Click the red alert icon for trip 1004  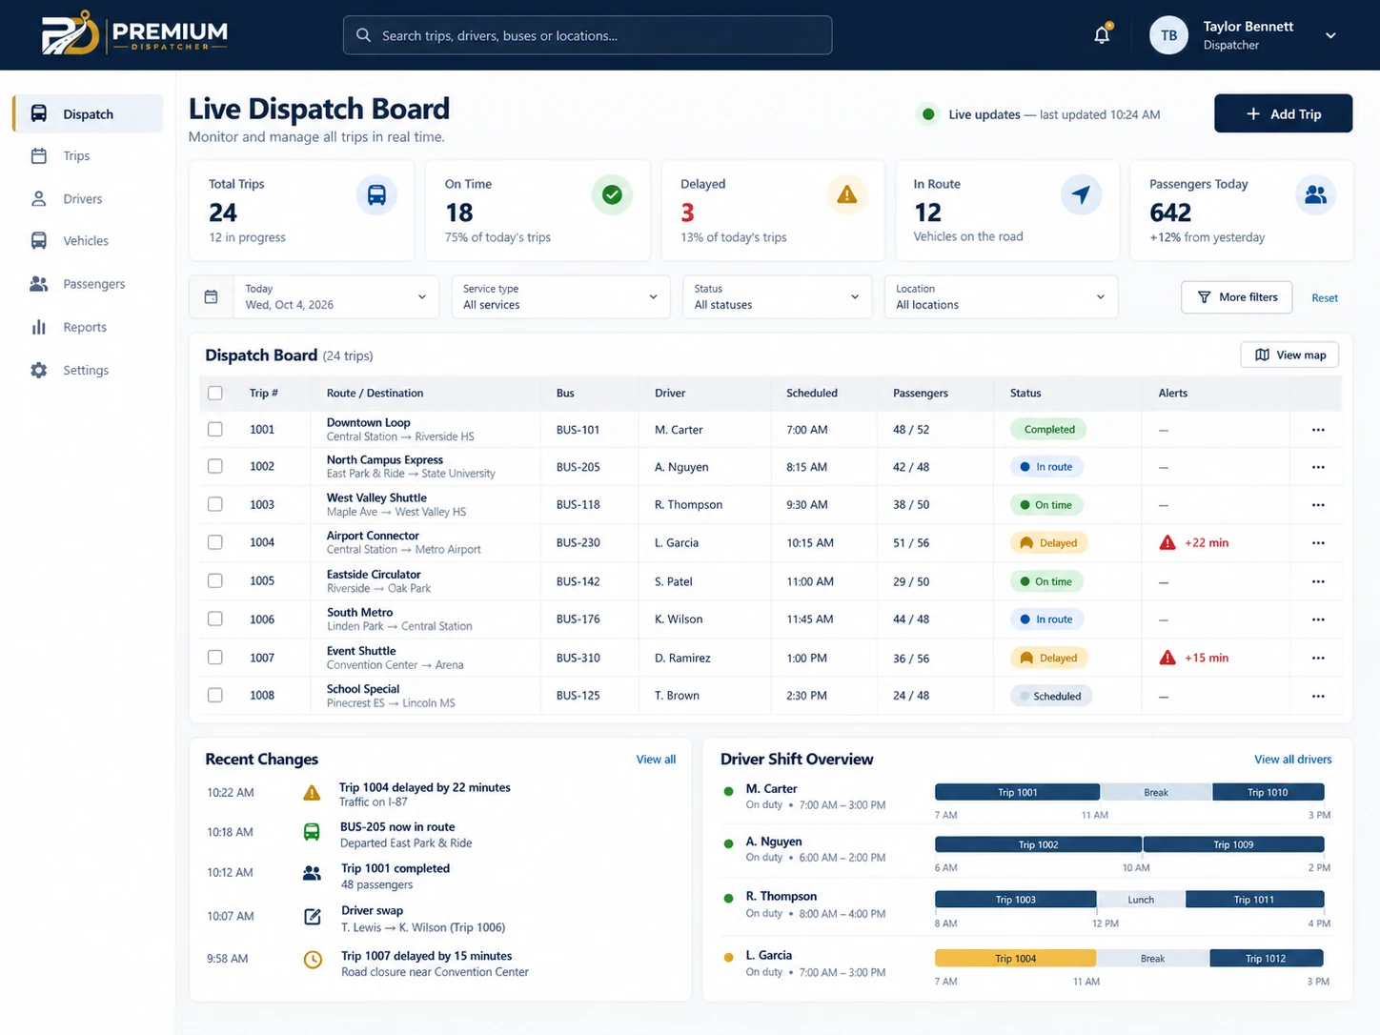(1167, 543)
